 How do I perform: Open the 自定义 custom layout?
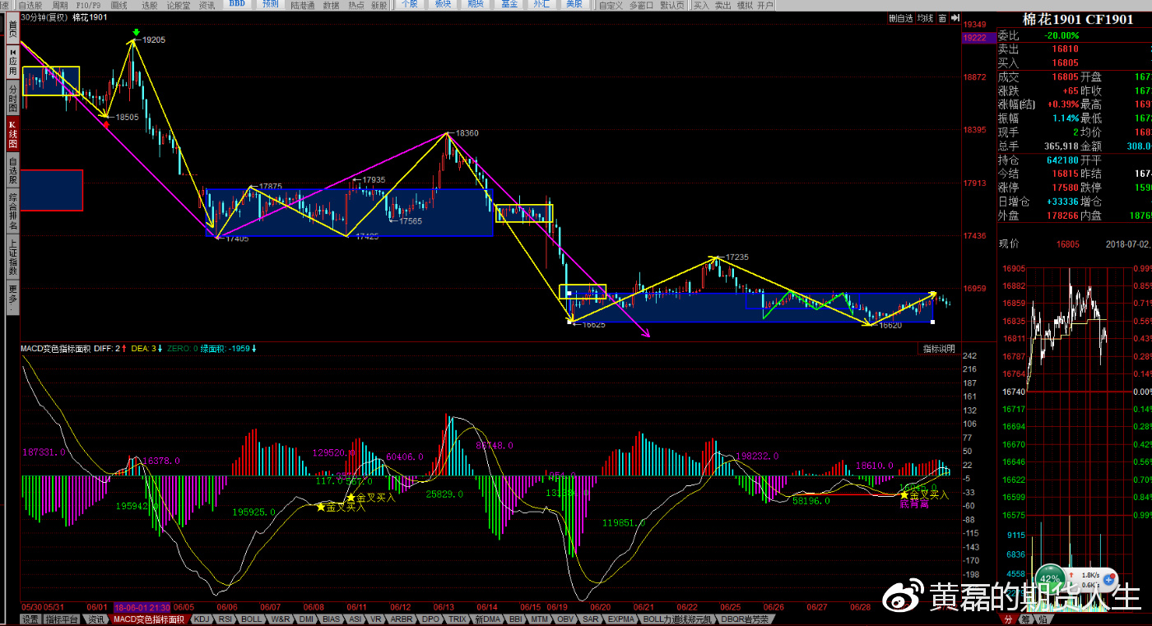(x=611, y=5)
